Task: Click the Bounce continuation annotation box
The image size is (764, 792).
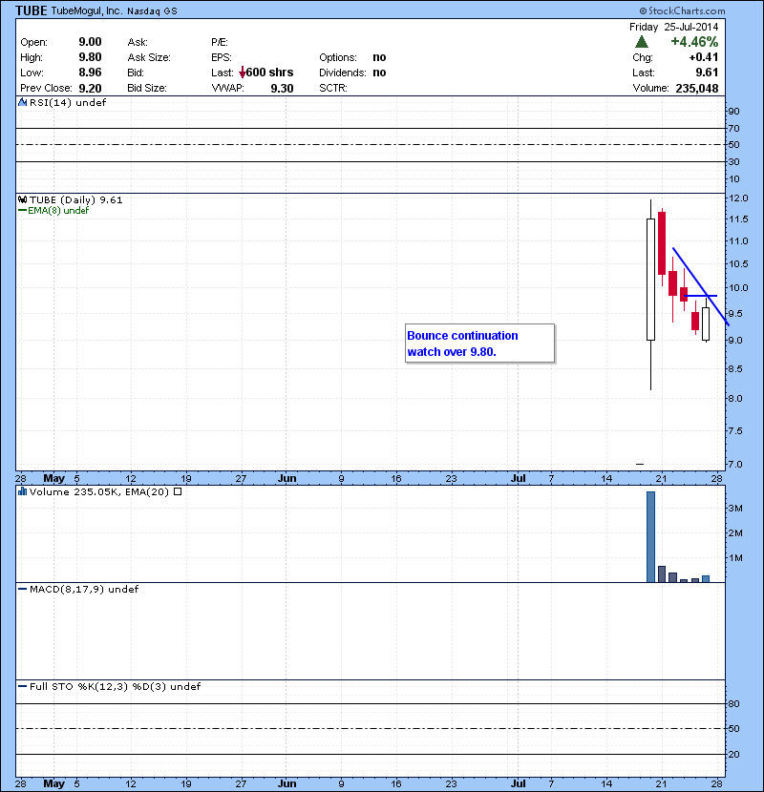Action: pos(479,344)
